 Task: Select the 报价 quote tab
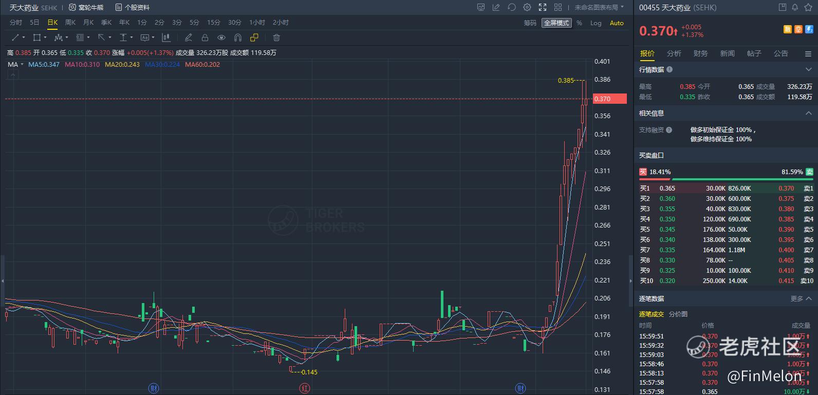click(x=647, y=53)
